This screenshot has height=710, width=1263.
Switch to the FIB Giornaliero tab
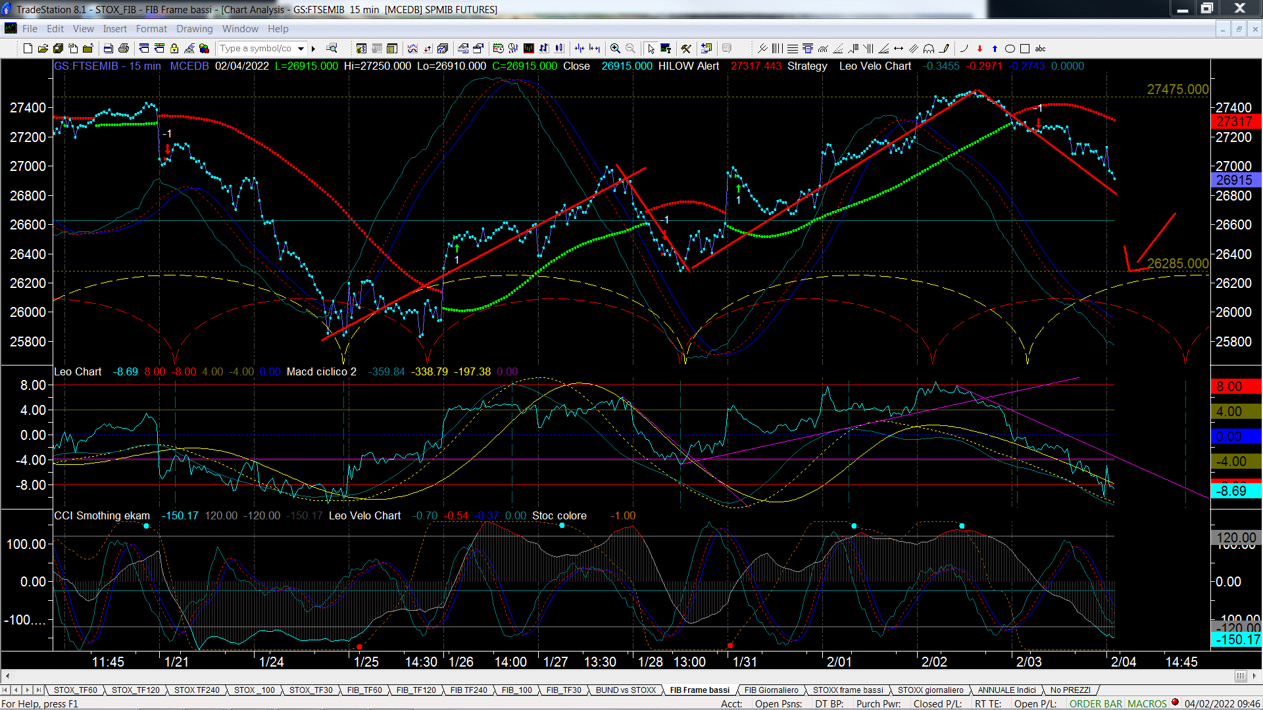click(771, 690)
